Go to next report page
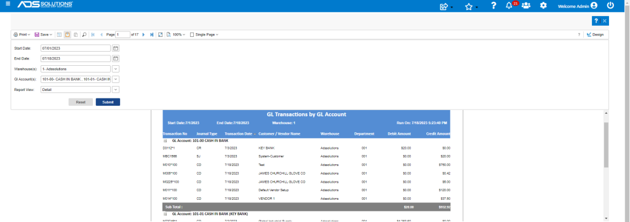This screenshot has height=222, width=630. click(x=143, y=35)
